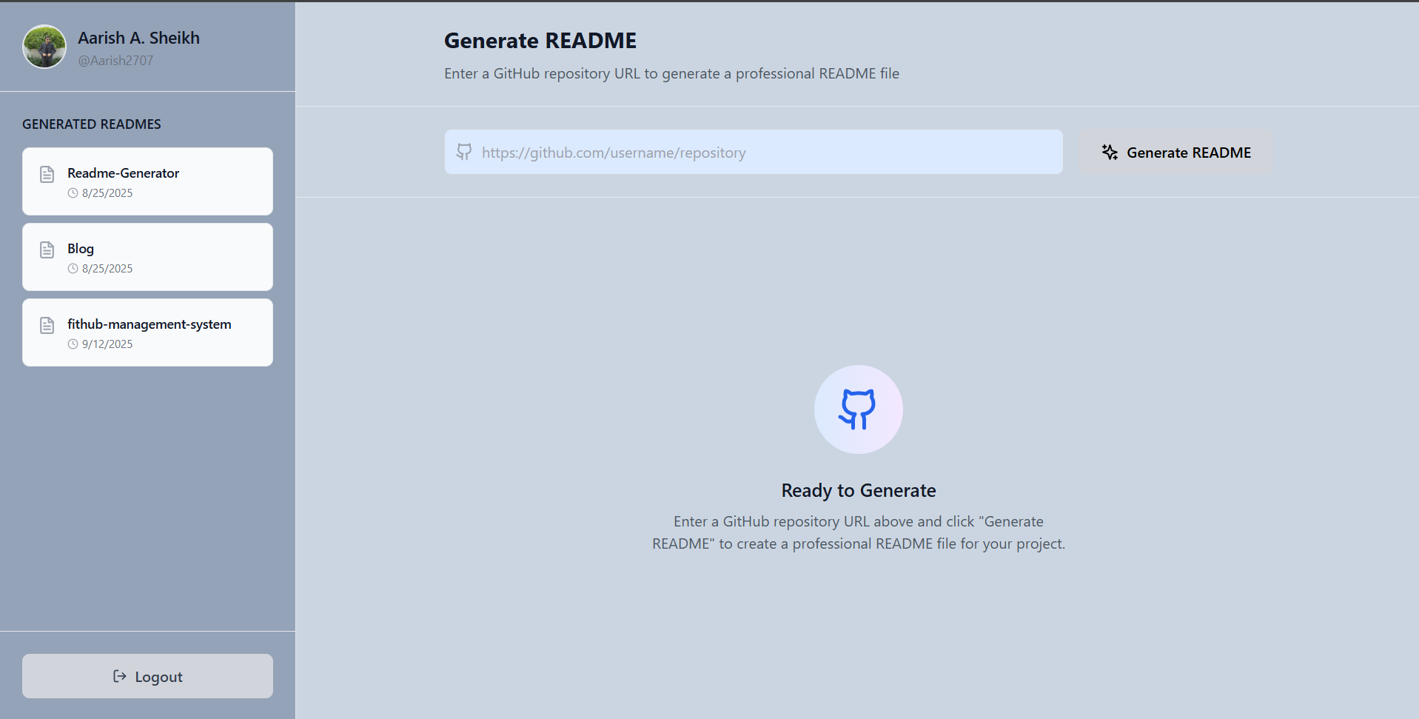Open the fithub-management-system README title

point(149,324)
